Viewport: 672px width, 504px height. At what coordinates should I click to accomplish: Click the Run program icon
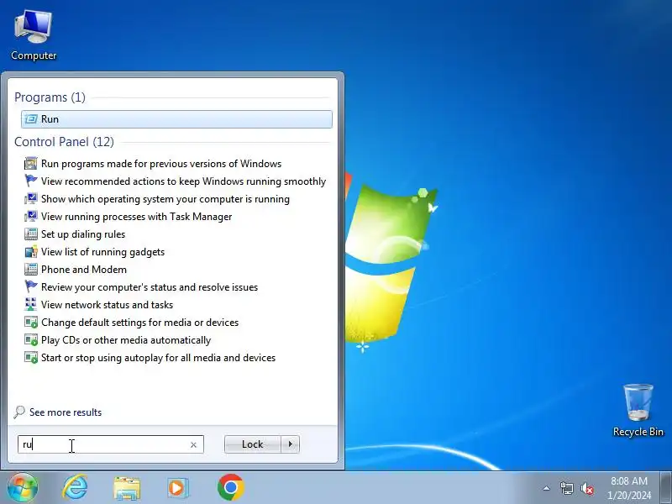[31, 119]
